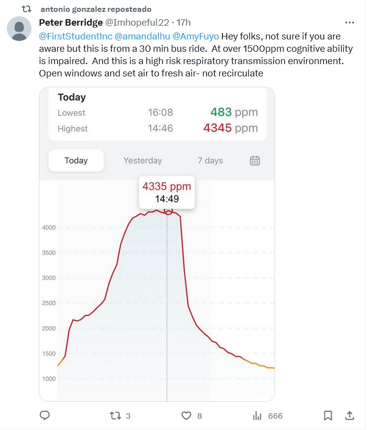Click the 17h timestamp link
This screenshot has height=430, width=371.
click(x=184, y=22)
